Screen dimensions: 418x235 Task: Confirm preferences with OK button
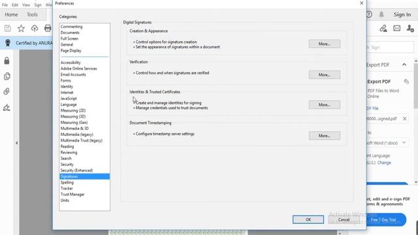(308, 219)
